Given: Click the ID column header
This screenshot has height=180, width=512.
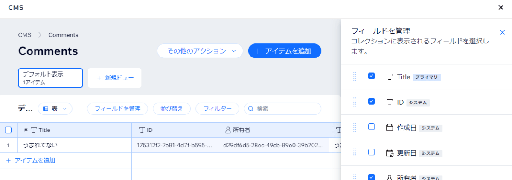Looking at the screenshot, I should pos(175,130).
